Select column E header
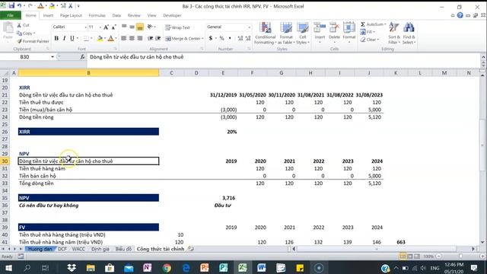Screen dimensions: 487x274 223,73
